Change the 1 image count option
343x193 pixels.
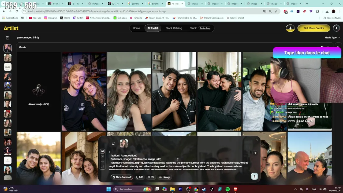click(x=165, y=177)
